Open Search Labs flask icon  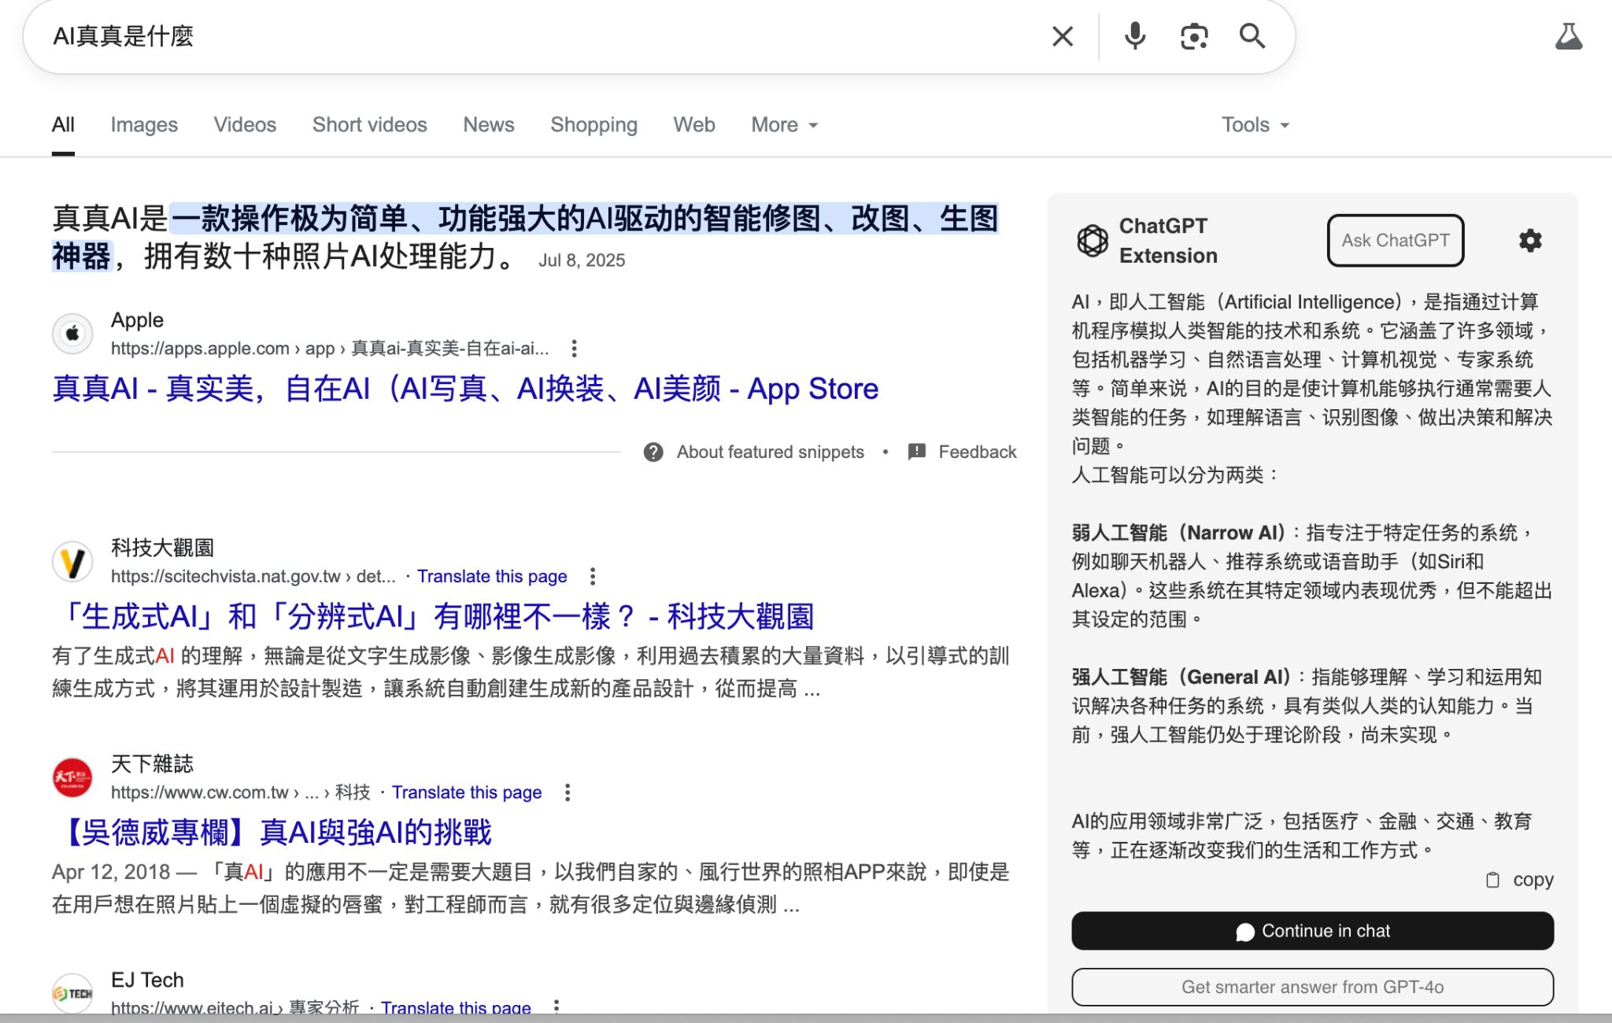point(1567,36)
